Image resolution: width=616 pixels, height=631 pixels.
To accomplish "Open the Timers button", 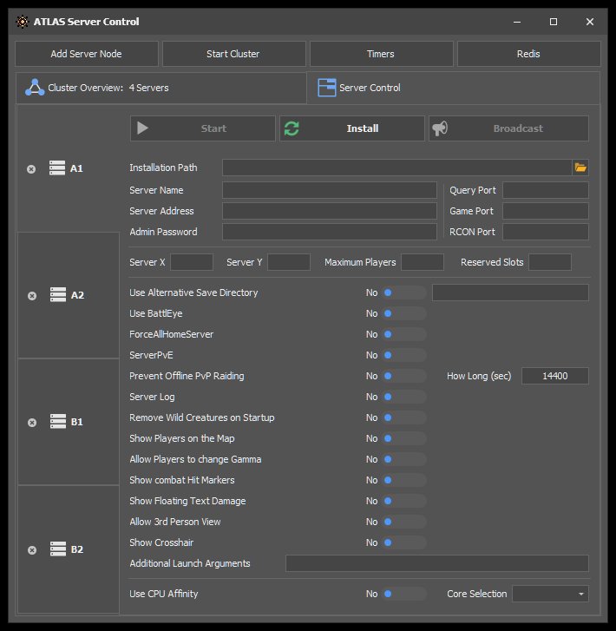I will (x=382, y=54).
